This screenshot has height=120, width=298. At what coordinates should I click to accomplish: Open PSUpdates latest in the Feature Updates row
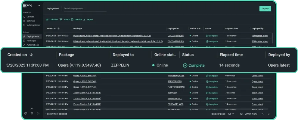[x=260, y=36]
